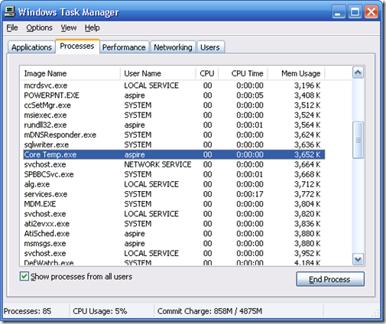
Task: Open the File menu
Action: coord(12,28)
